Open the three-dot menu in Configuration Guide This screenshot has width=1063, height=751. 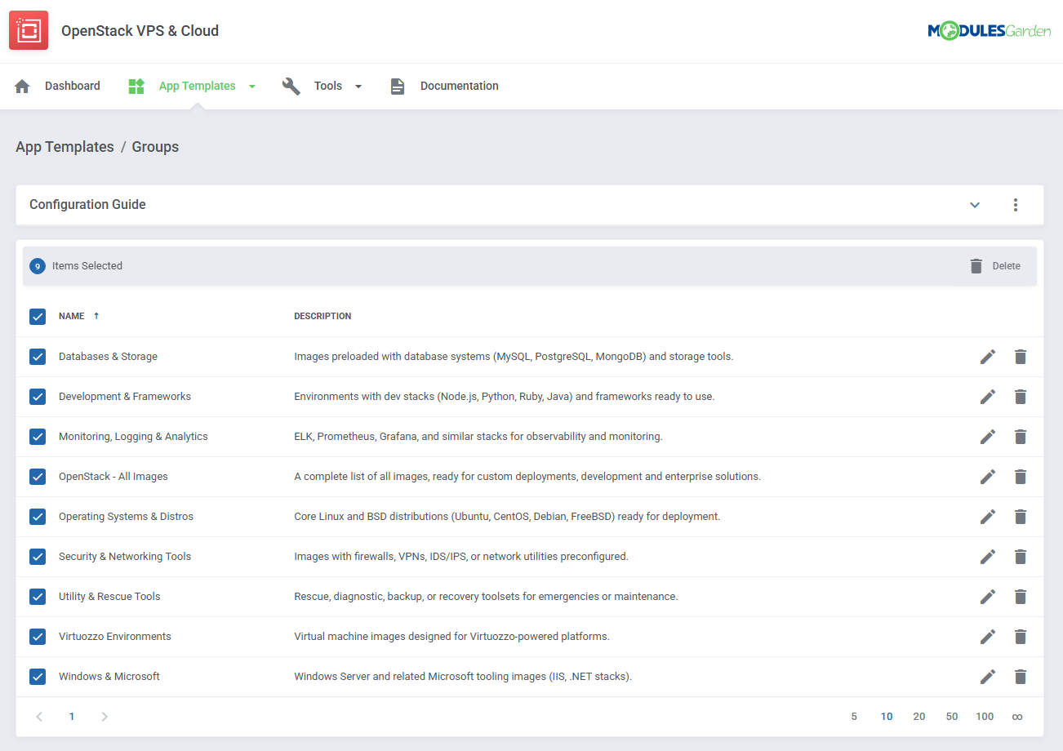tap(1016, 205)
